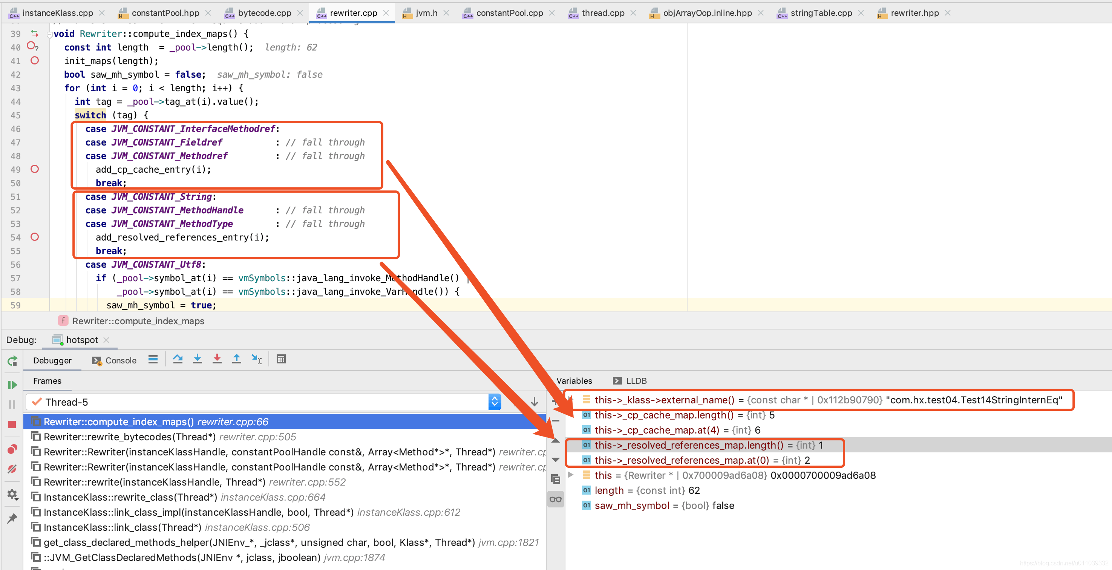
Task: Close the instanceKlass.cpp tab
Action: (102, 13)
